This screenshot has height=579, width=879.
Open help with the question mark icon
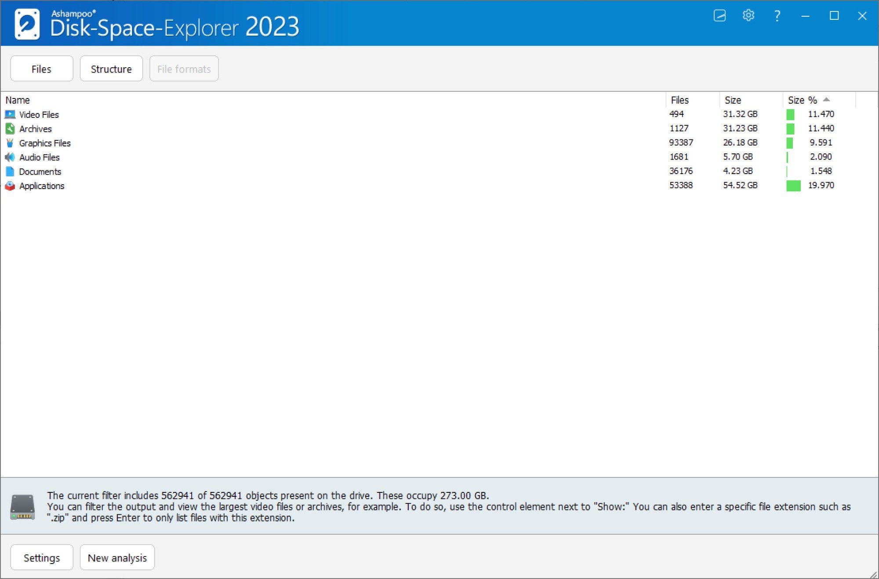pos(777,16)
